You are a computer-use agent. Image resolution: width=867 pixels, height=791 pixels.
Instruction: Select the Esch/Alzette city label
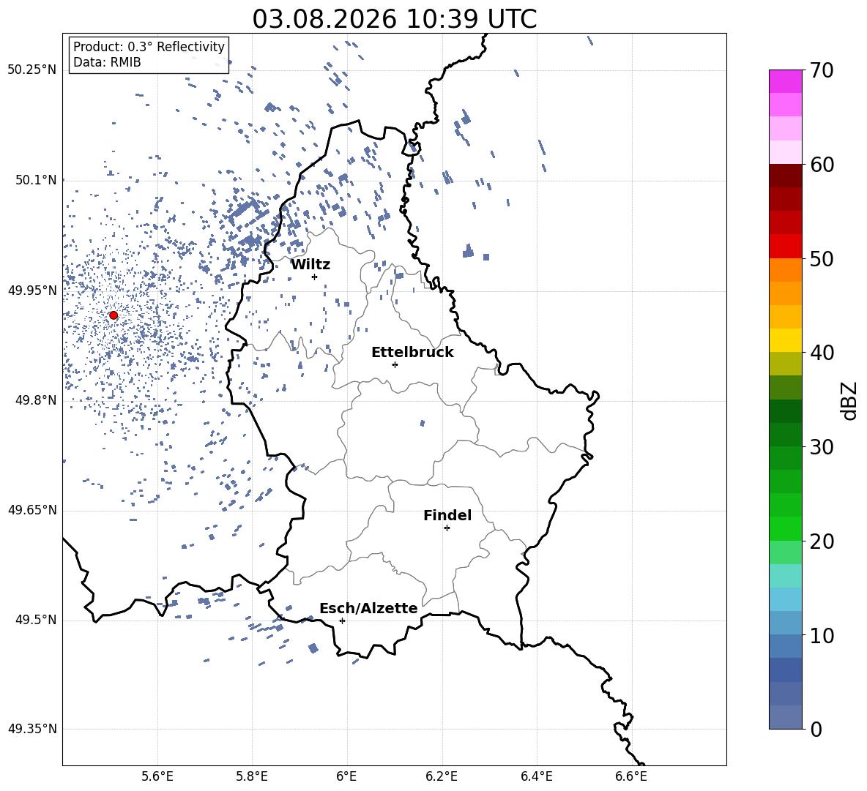pyautogui.click(x=368, y=608)
